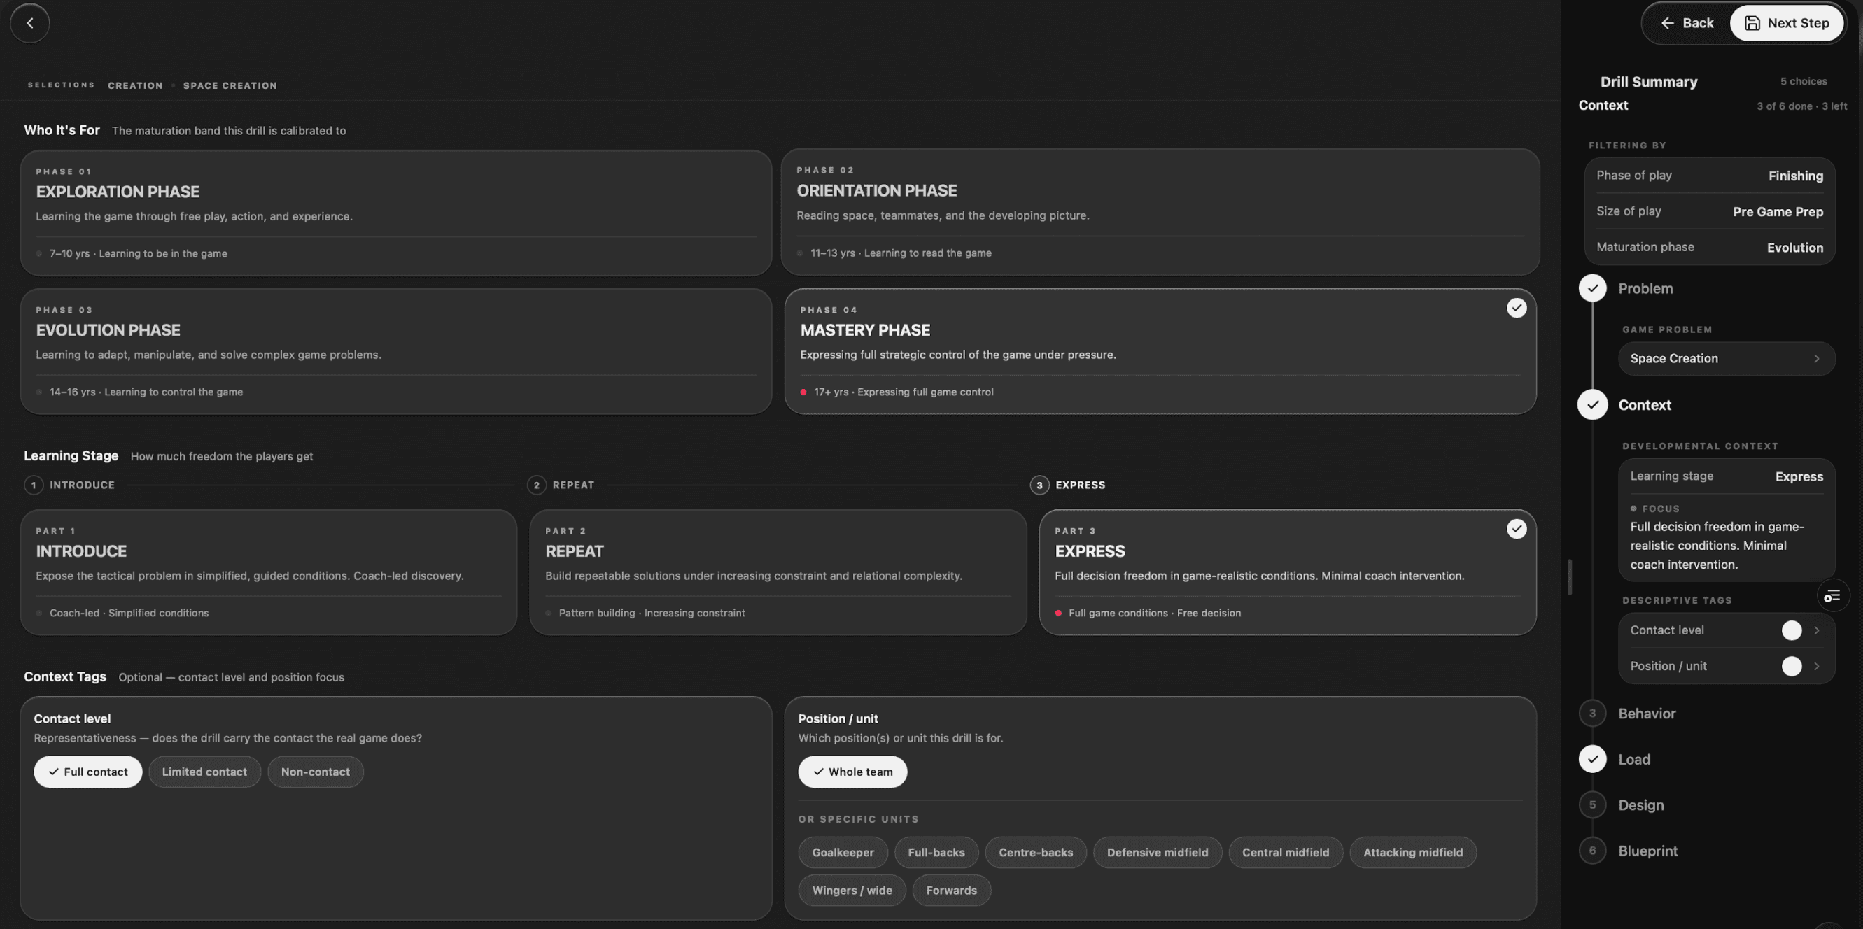Image resolution: width=1863 pixels, height=929 pixels.
Task: Click the circular back chevron icon
Action: coord(29,23)
